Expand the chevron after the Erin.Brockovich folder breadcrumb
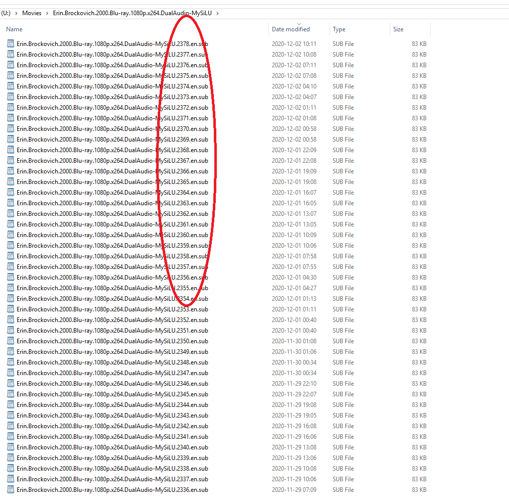Image resolution: width=509 pixels, height=503 pixels. pyautogui.click(x=217, y=13)
